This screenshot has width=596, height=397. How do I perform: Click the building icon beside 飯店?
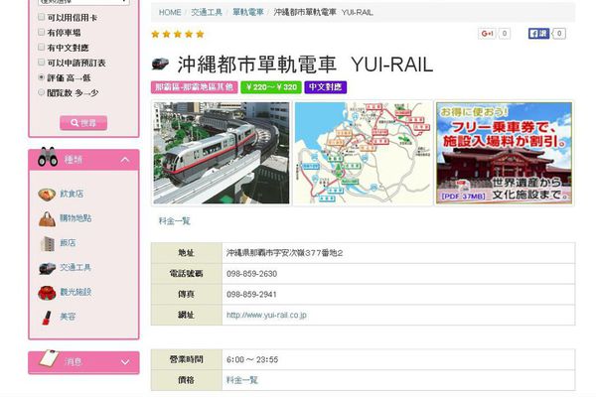pyautogui.click(x=48, y=243)
